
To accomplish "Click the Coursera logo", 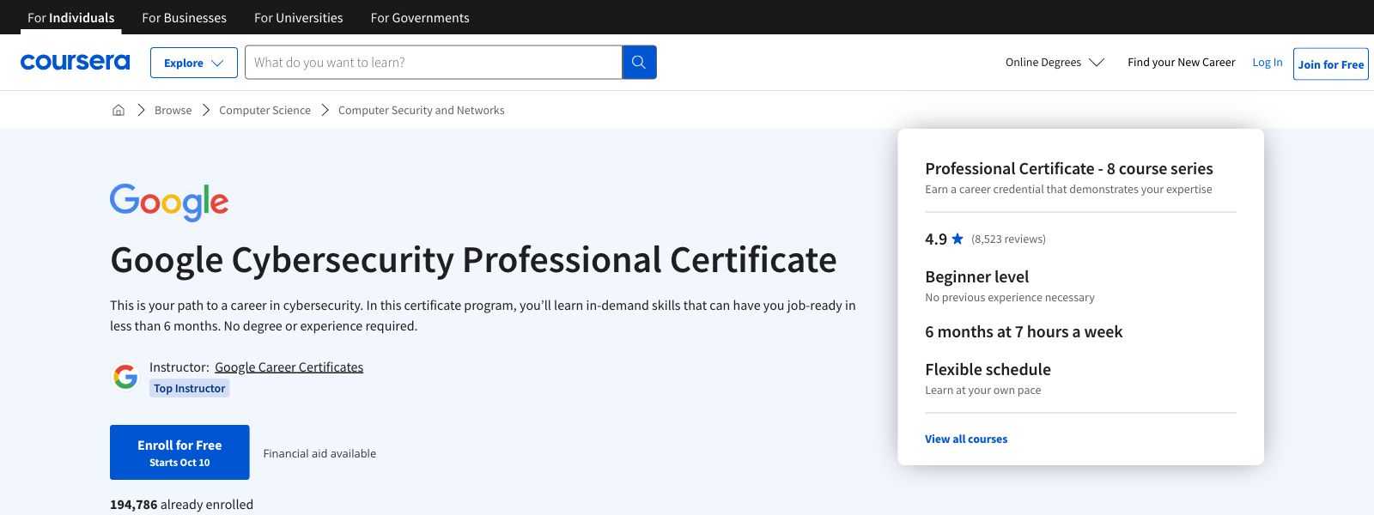I will [x=75, y=62].
